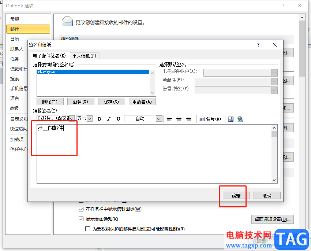Center signature text
The width and height of the screenshot is (311, 251).
point(179,119)
